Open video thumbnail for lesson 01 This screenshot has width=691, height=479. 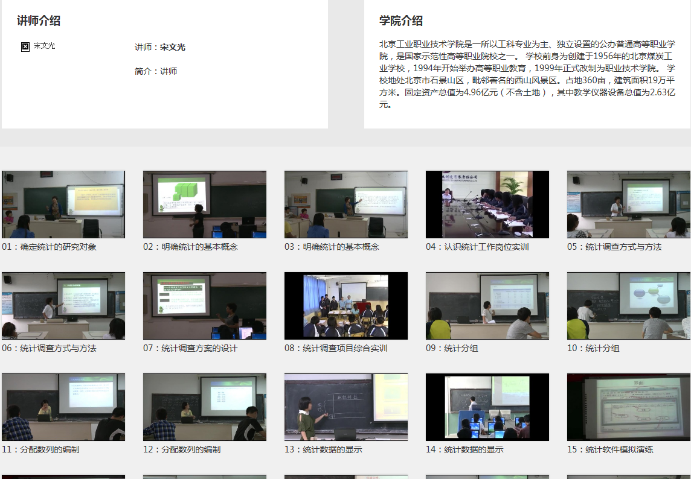point(63,204)
